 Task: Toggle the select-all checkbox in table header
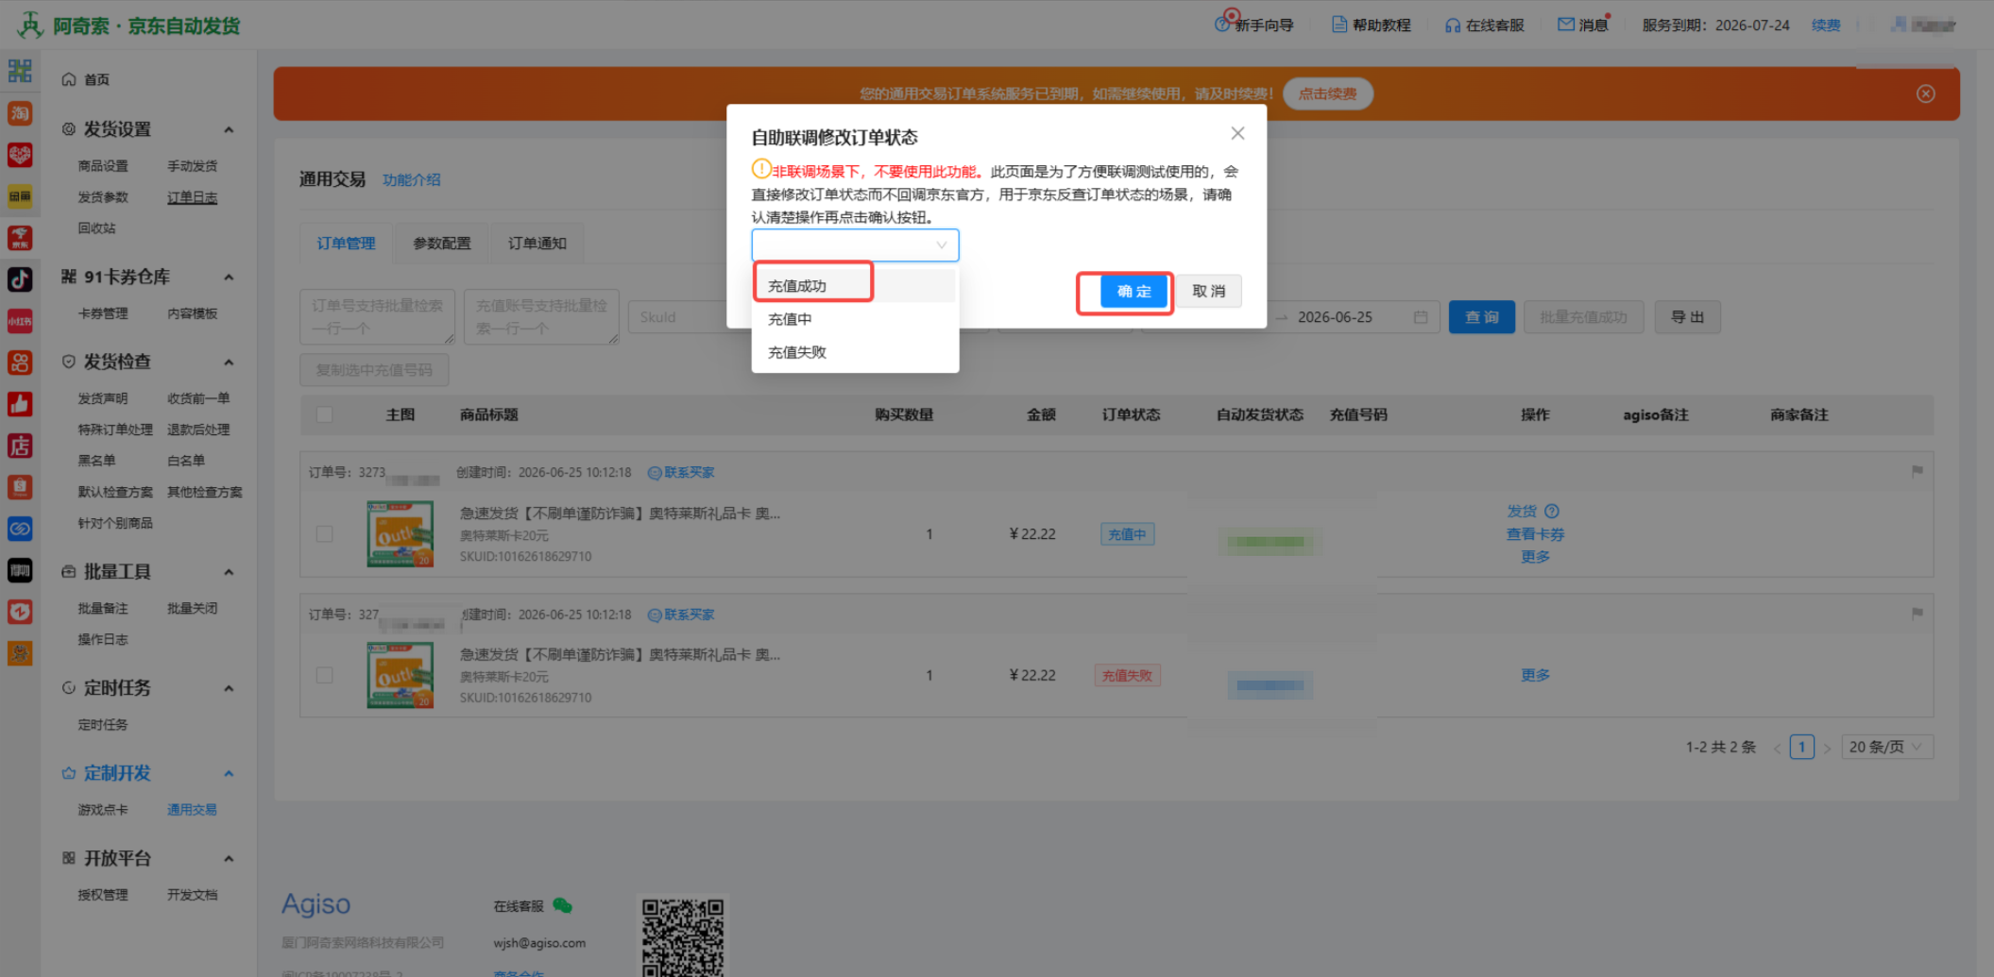pos(324,414)
